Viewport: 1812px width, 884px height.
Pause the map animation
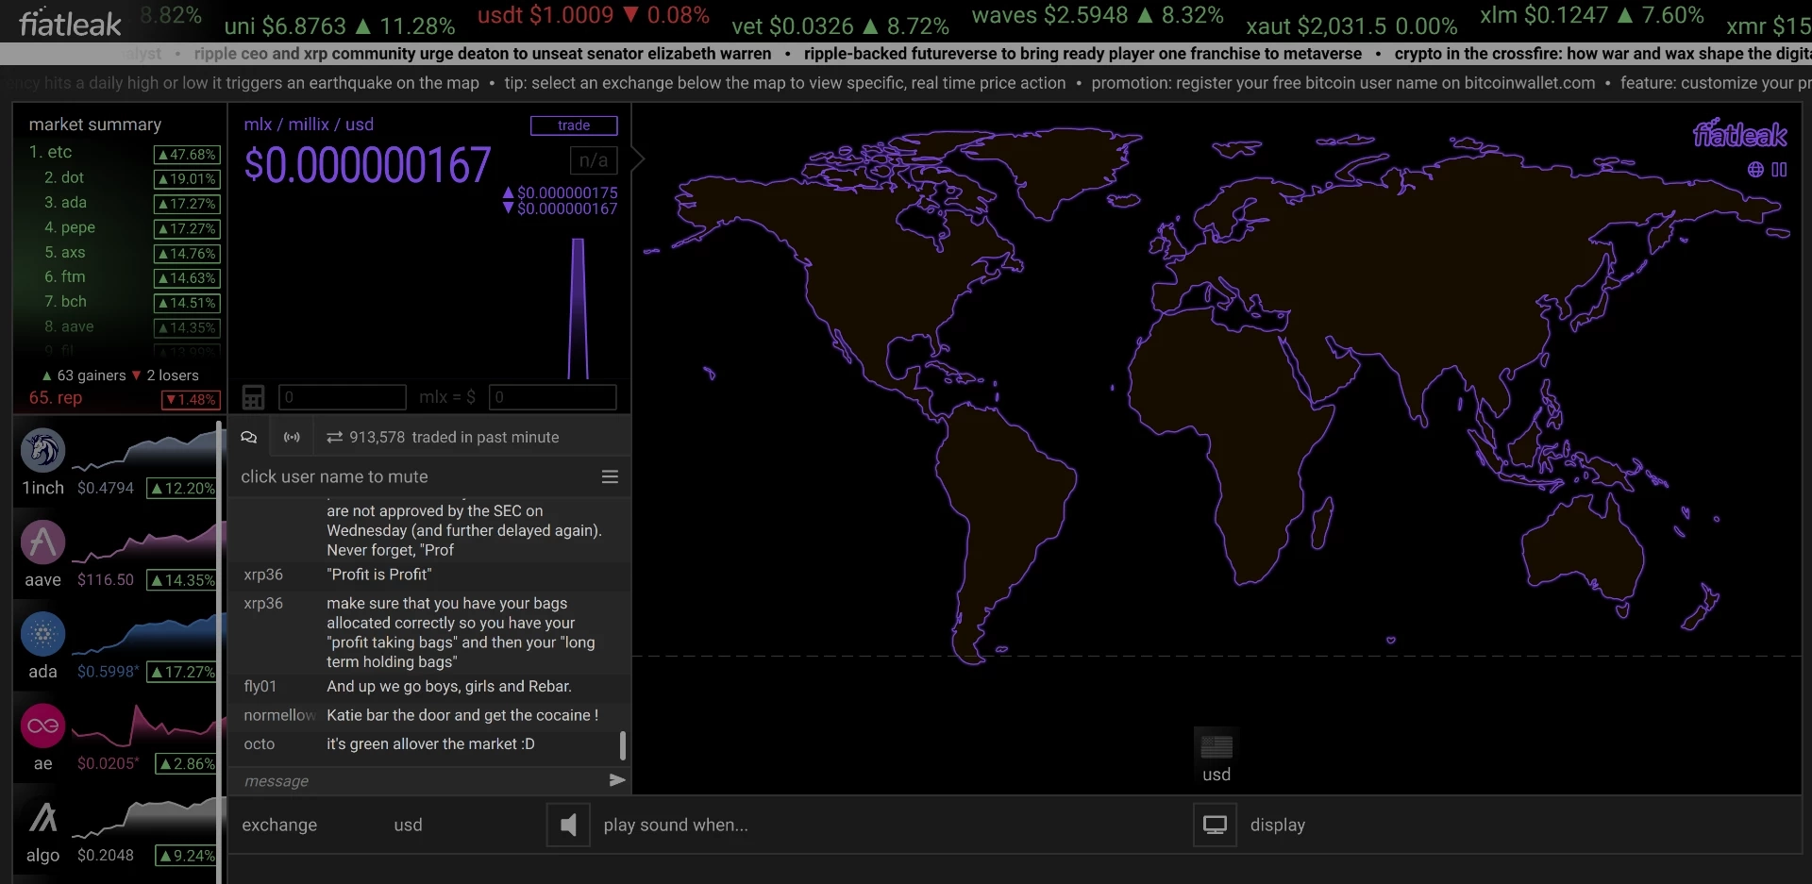click(x=1779, y=170)
